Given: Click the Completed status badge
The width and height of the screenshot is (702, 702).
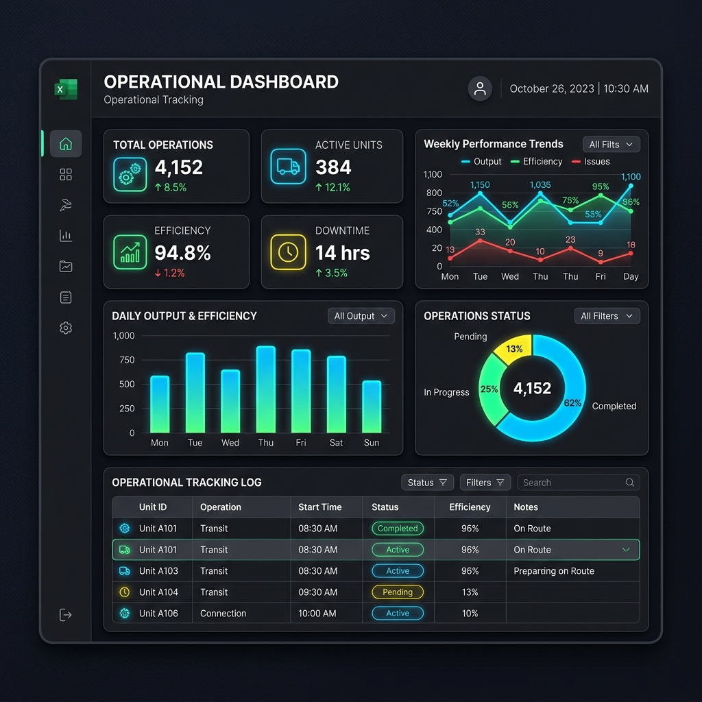Looking at the screenshot, I should (398, 529).
